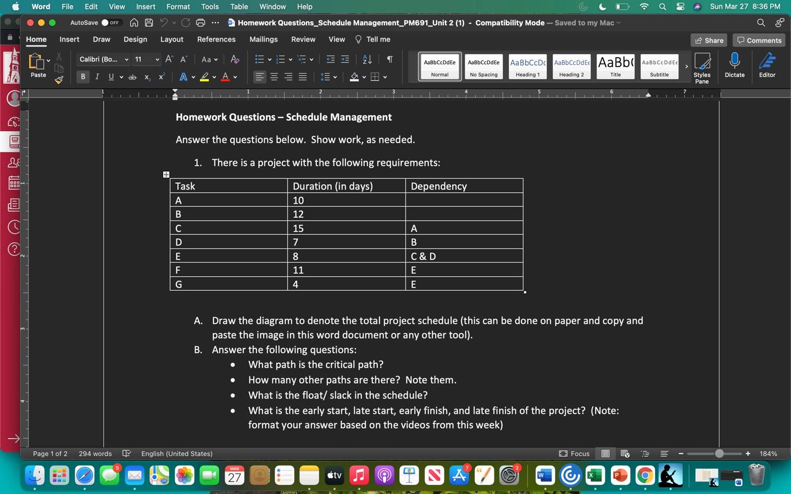Select center text alignment
Screen dimensions: 791x494
(274, 77)
